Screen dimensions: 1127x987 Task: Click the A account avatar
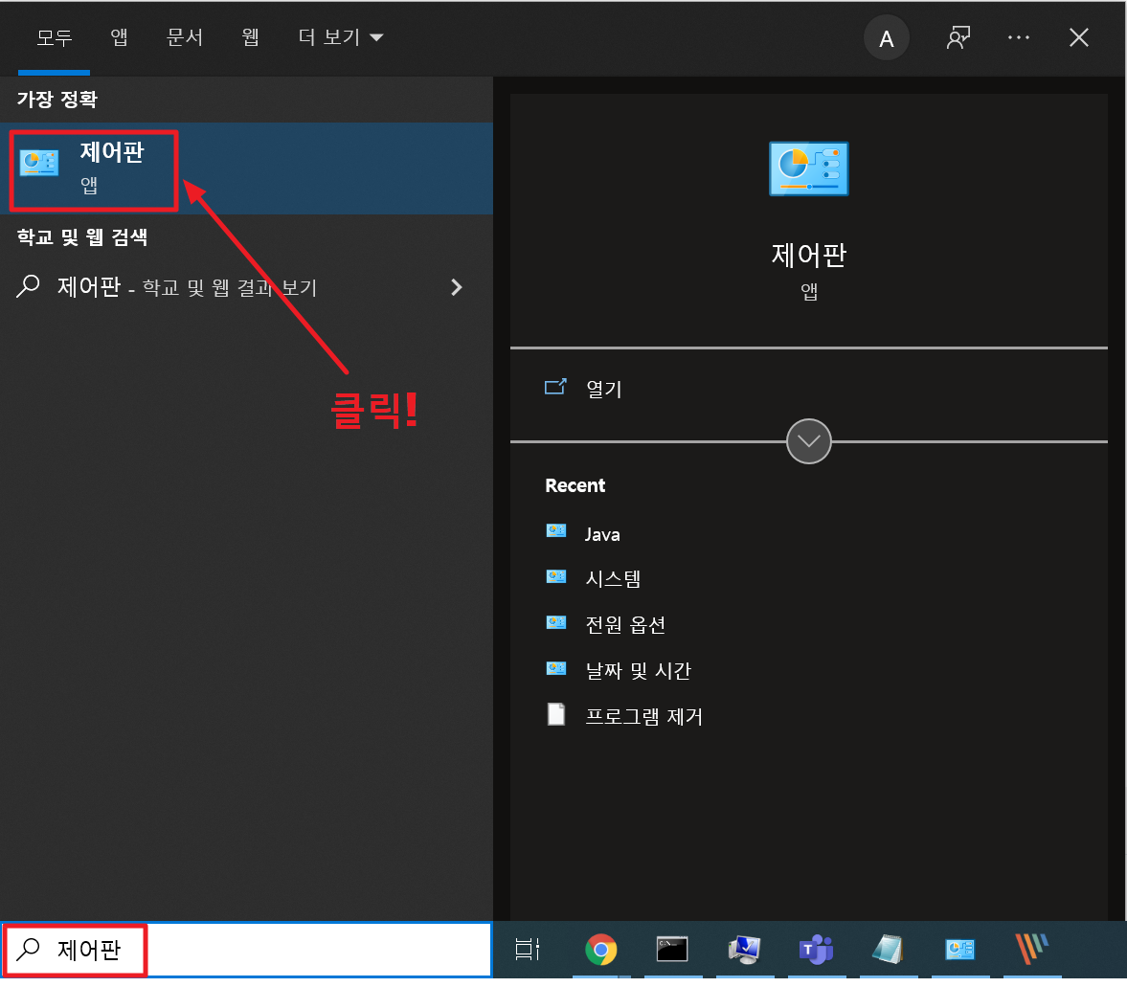(x=886, y=38)
